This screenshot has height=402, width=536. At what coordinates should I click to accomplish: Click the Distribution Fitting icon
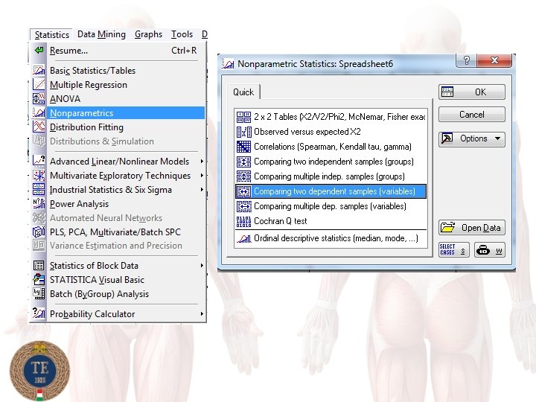39,127
